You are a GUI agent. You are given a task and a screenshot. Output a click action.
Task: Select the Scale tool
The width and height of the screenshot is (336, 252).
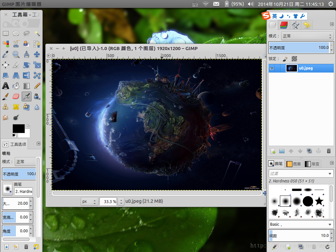pyautogui.click(x=37, y=65)
